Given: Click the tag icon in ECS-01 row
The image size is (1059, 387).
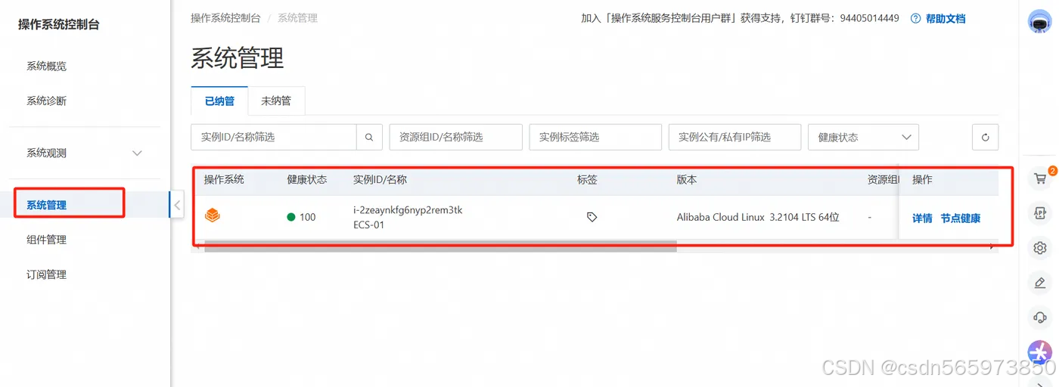Looking at the screenshot, I should 592,217.
